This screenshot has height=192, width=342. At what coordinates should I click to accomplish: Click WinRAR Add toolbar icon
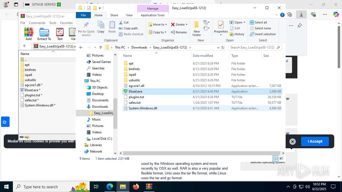click(29, 34)
